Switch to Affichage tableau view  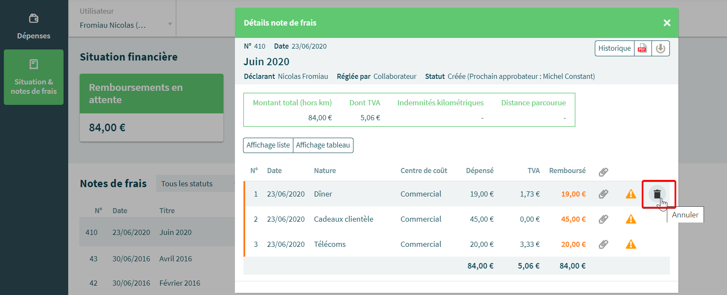click(323, 145)
